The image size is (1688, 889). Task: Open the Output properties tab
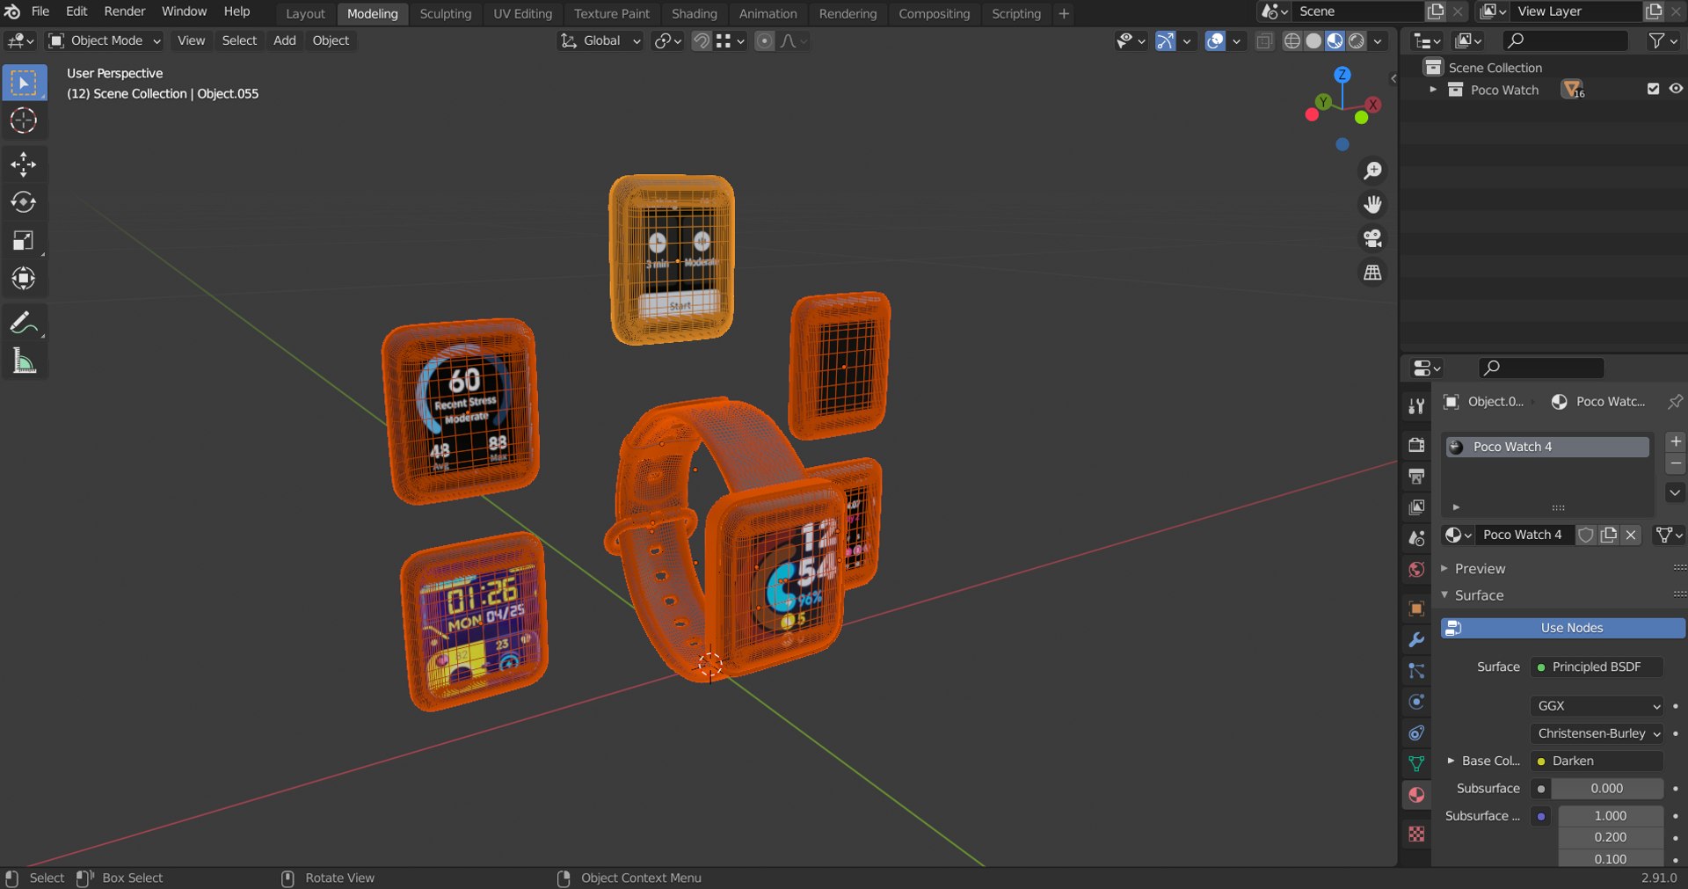point(1416,477)
